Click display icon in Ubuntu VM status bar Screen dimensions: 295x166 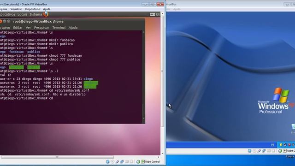tap(131, 162)
